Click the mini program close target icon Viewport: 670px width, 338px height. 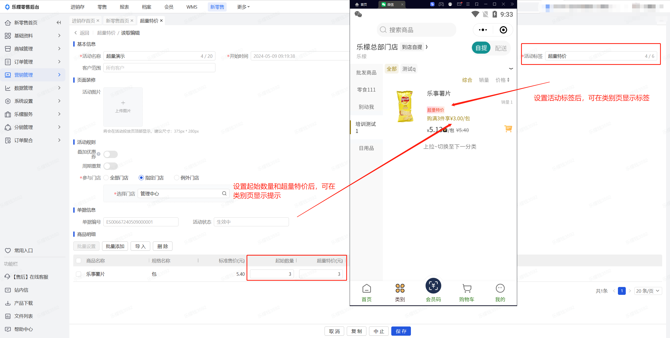pos(503,30)
